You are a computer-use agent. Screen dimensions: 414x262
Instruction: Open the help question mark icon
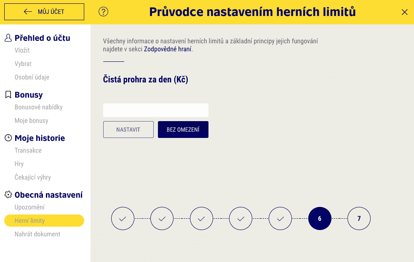[103, 12]
